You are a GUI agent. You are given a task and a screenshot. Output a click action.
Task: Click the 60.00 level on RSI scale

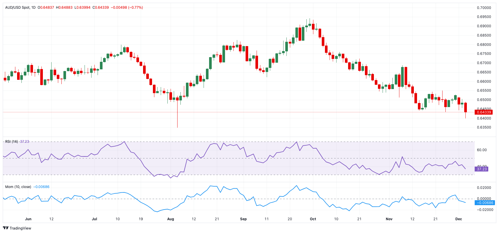coord(482,150)
